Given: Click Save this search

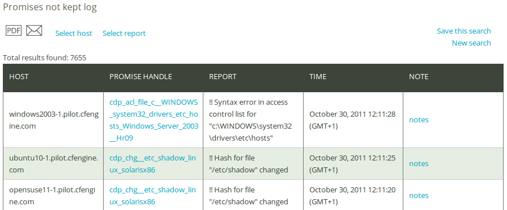Looking at the screenshot, I should 464,31.
